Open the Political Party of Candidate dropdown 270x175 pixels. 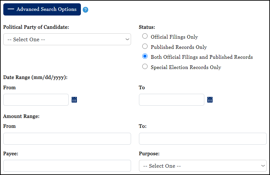pyautogui.click(x=67, y=39)
